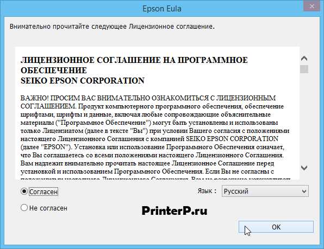Click the "ОБЕСПЕЧЕНИЕ" heading line
The image size is (324, 249).
pos(54,71)
